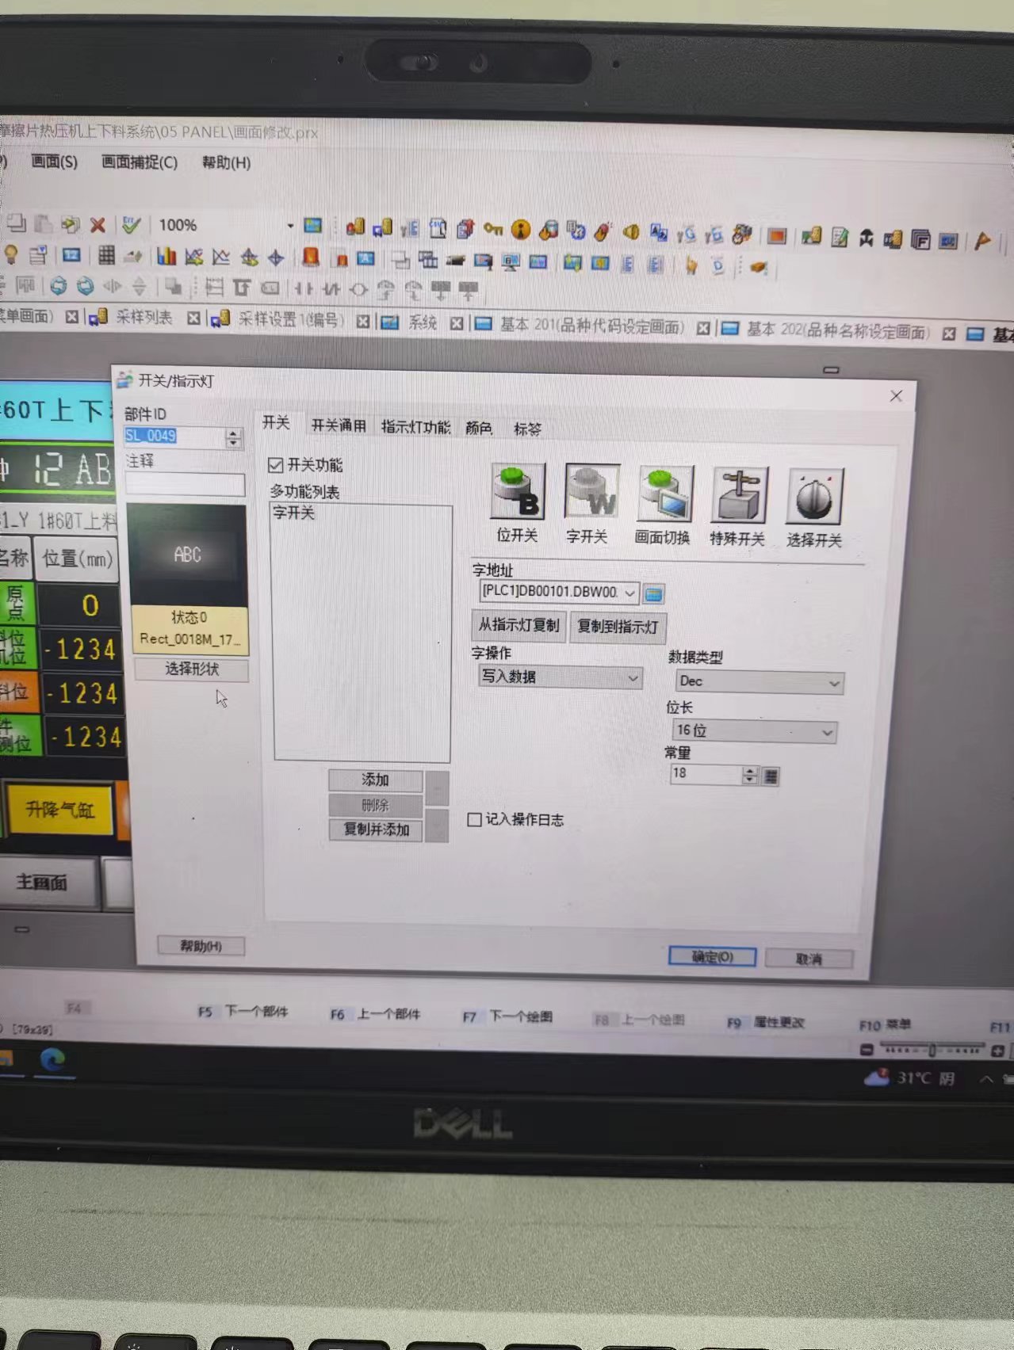
Task: Open the 数据类型 Dec dropdown
Action: coord(833,683)
